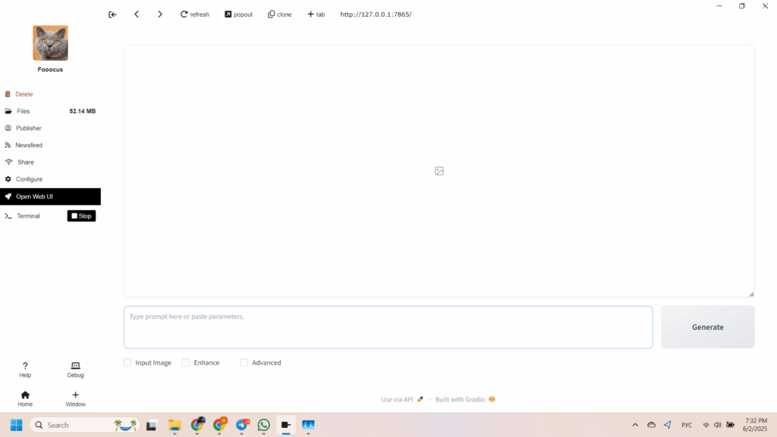Screen dimensions: 777x437
Task: Open Wi-Fi network settings
Action: [x=706, y=425]
